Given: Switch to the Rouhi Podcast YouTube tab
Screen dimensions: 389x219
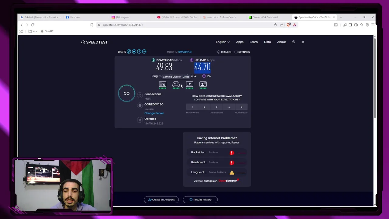Looking at the screenshot, I should [x=178, y=17].
